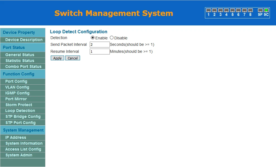Screen dimensions: 276x167
Task: Click port 1 icon in port panel
Action: (209, 10)
